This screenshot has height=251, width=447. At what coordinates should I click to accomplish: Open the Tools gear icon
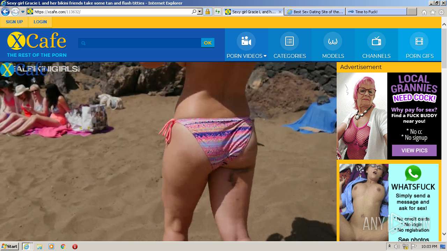point(441,12)
